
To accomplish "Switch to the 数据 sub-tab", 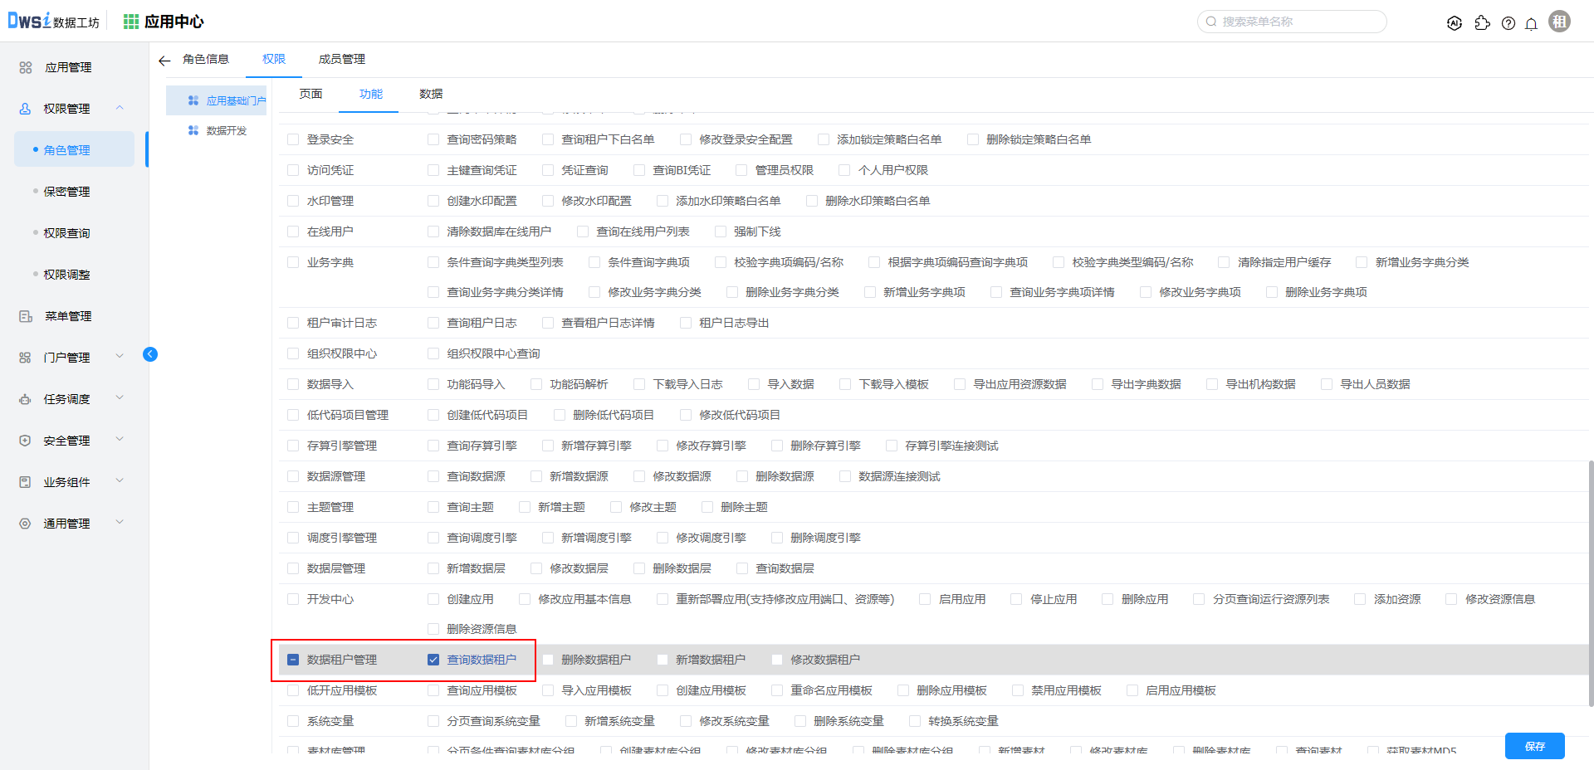I will 431,94.
